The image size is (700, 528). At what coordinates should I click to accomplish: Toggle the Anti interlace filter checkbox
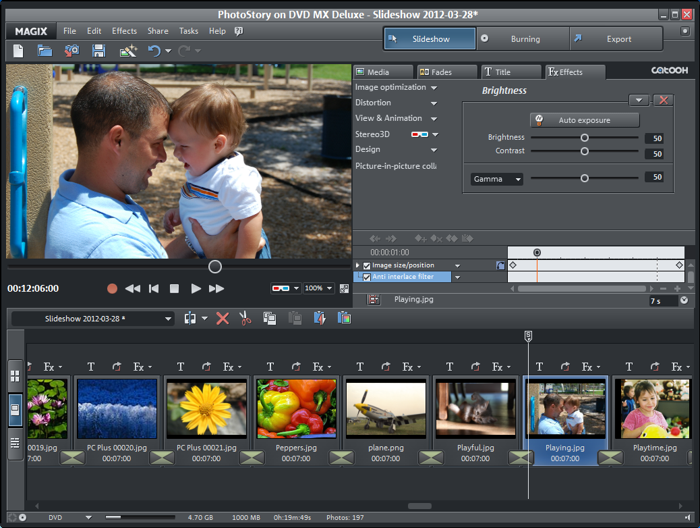click(x=366, y=278)
